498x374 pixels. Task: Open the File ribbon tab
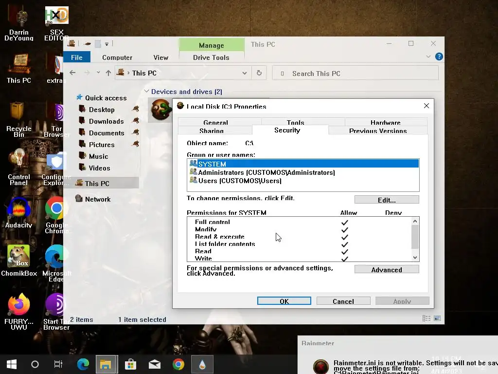pyautogui.click(x=76, y=57)
